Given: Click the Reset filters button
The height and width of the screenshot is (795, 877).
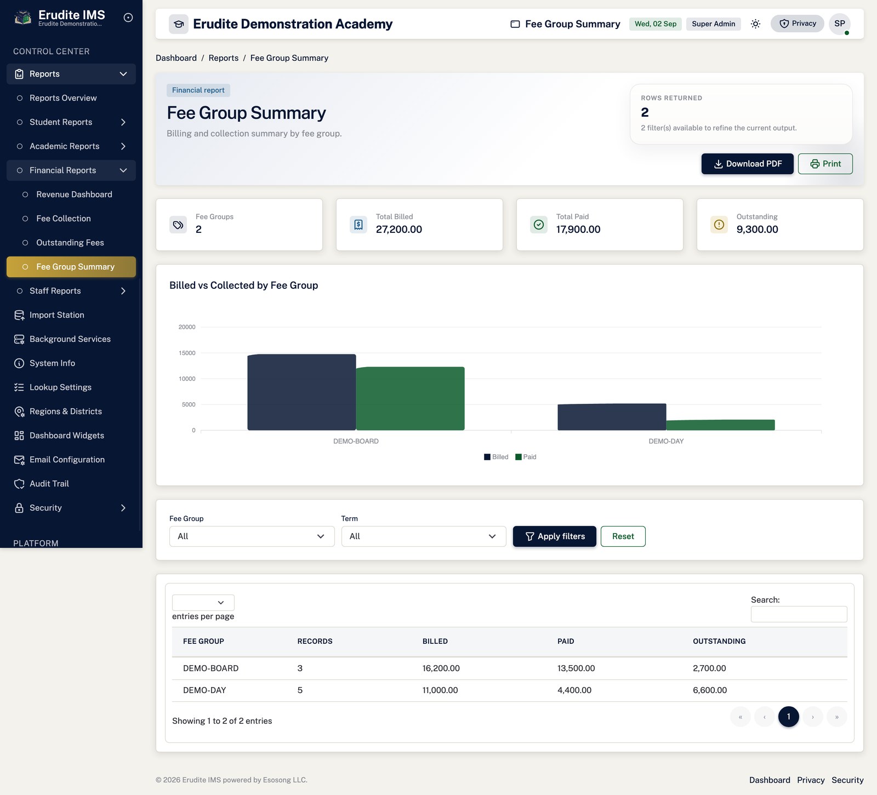Looking at the screenshot, I should point(623,536).
